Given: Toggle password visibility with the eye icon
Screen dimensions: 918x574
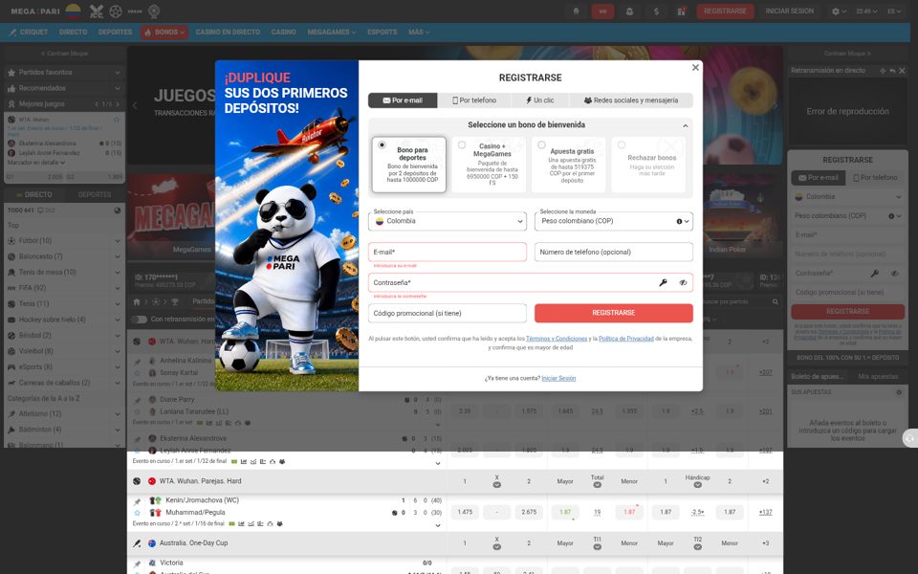Looking at the screenshot, I should [x=683, y=282].
